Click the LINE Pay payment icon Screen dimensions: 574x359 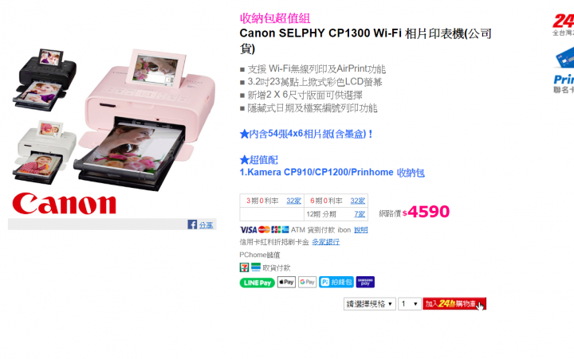257,283
